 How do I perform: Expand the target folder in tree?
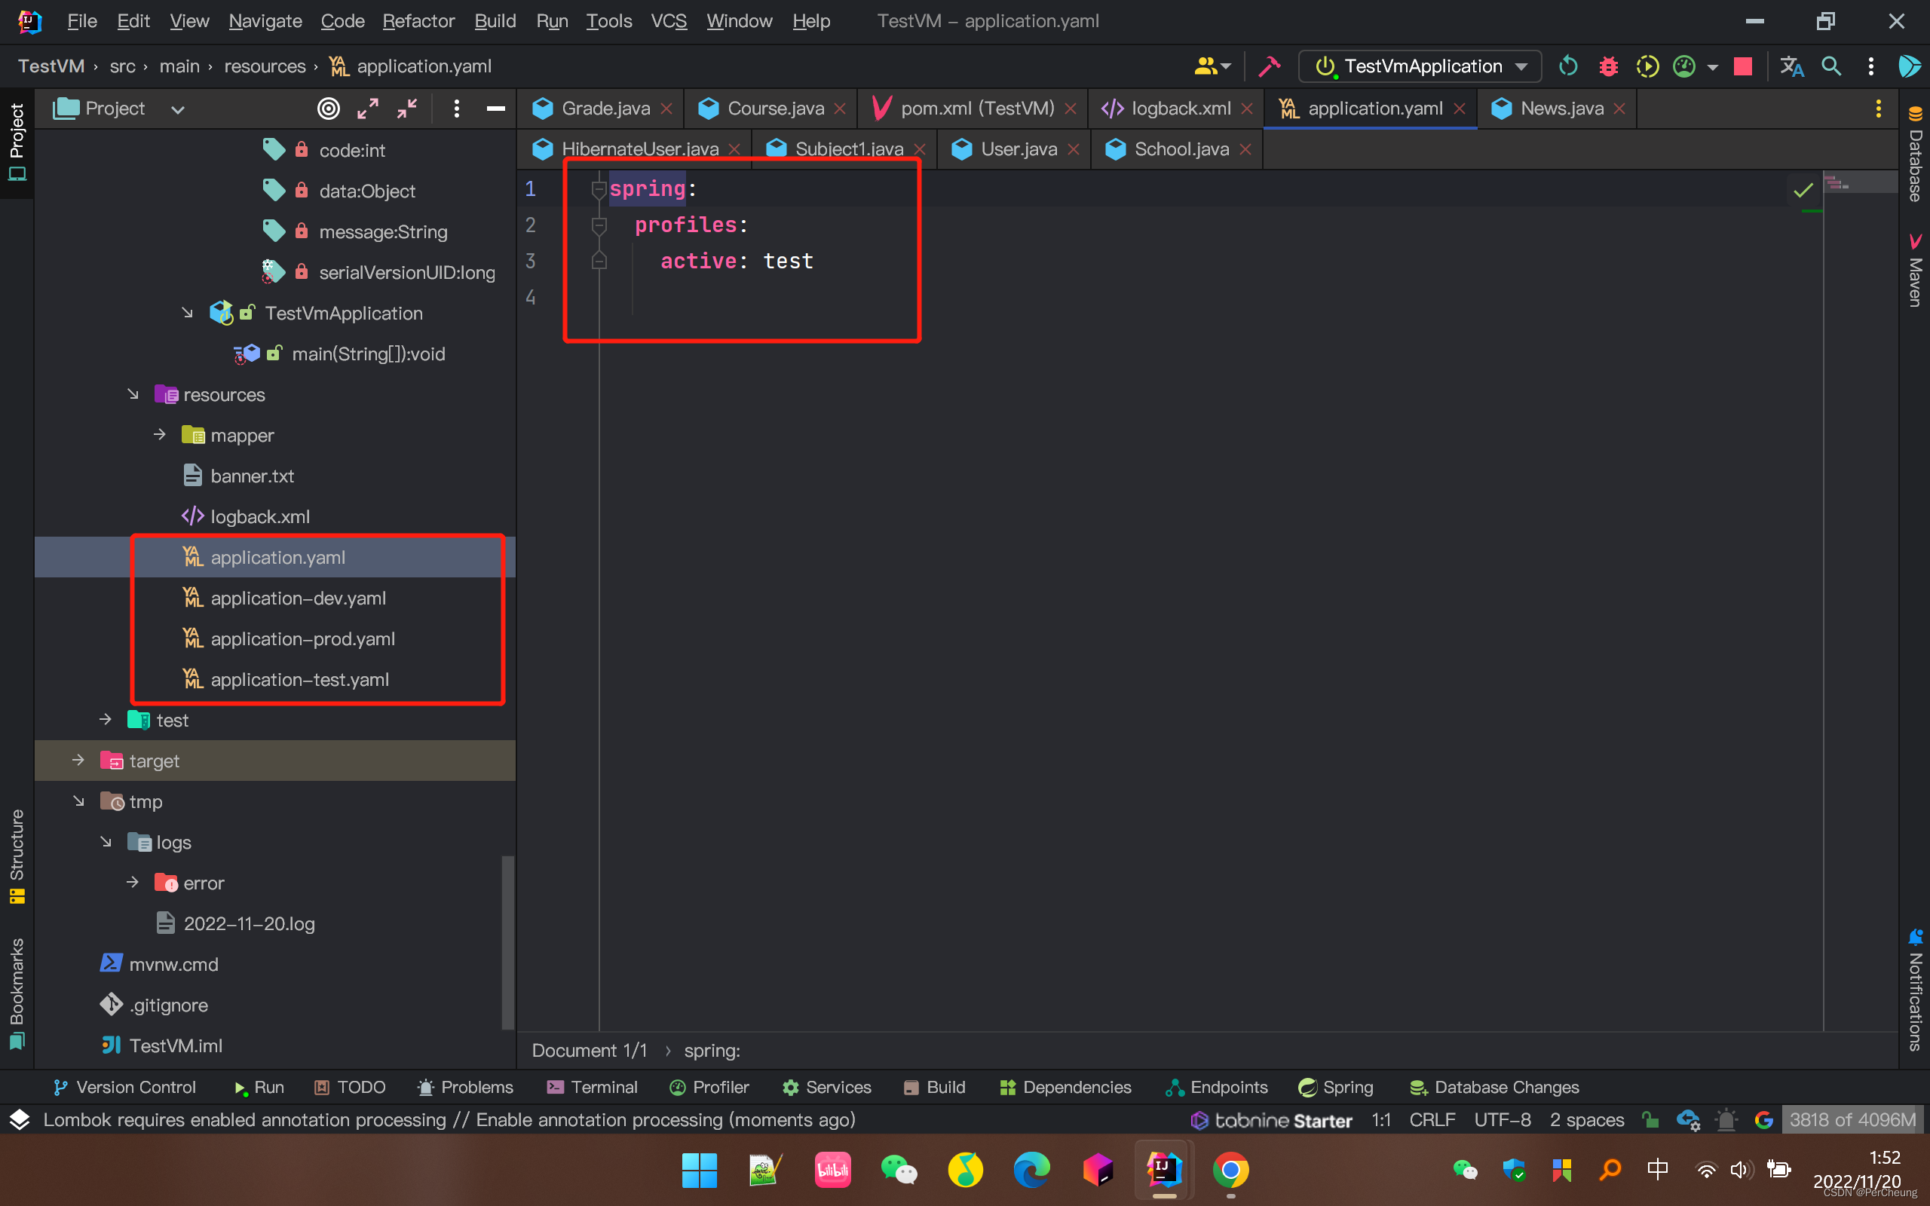[78, 760]
